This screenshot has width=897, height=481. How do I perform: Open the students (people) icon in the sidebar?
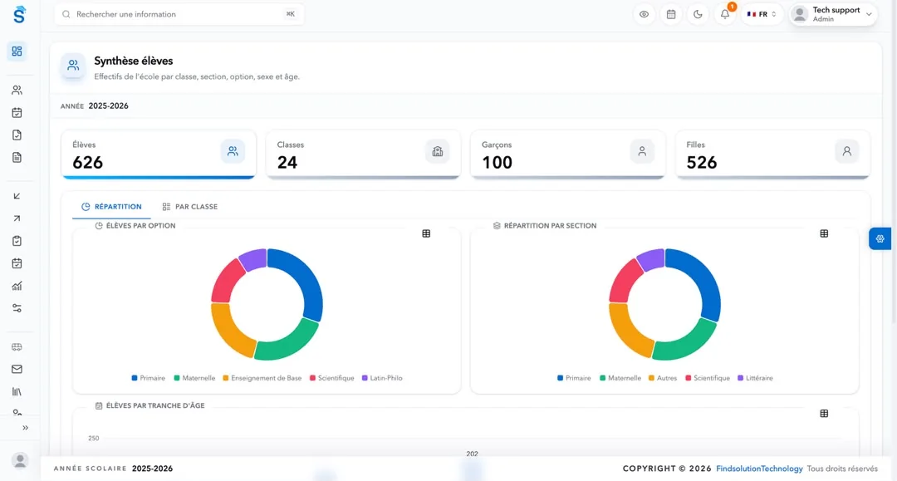[x=17, y=91]
